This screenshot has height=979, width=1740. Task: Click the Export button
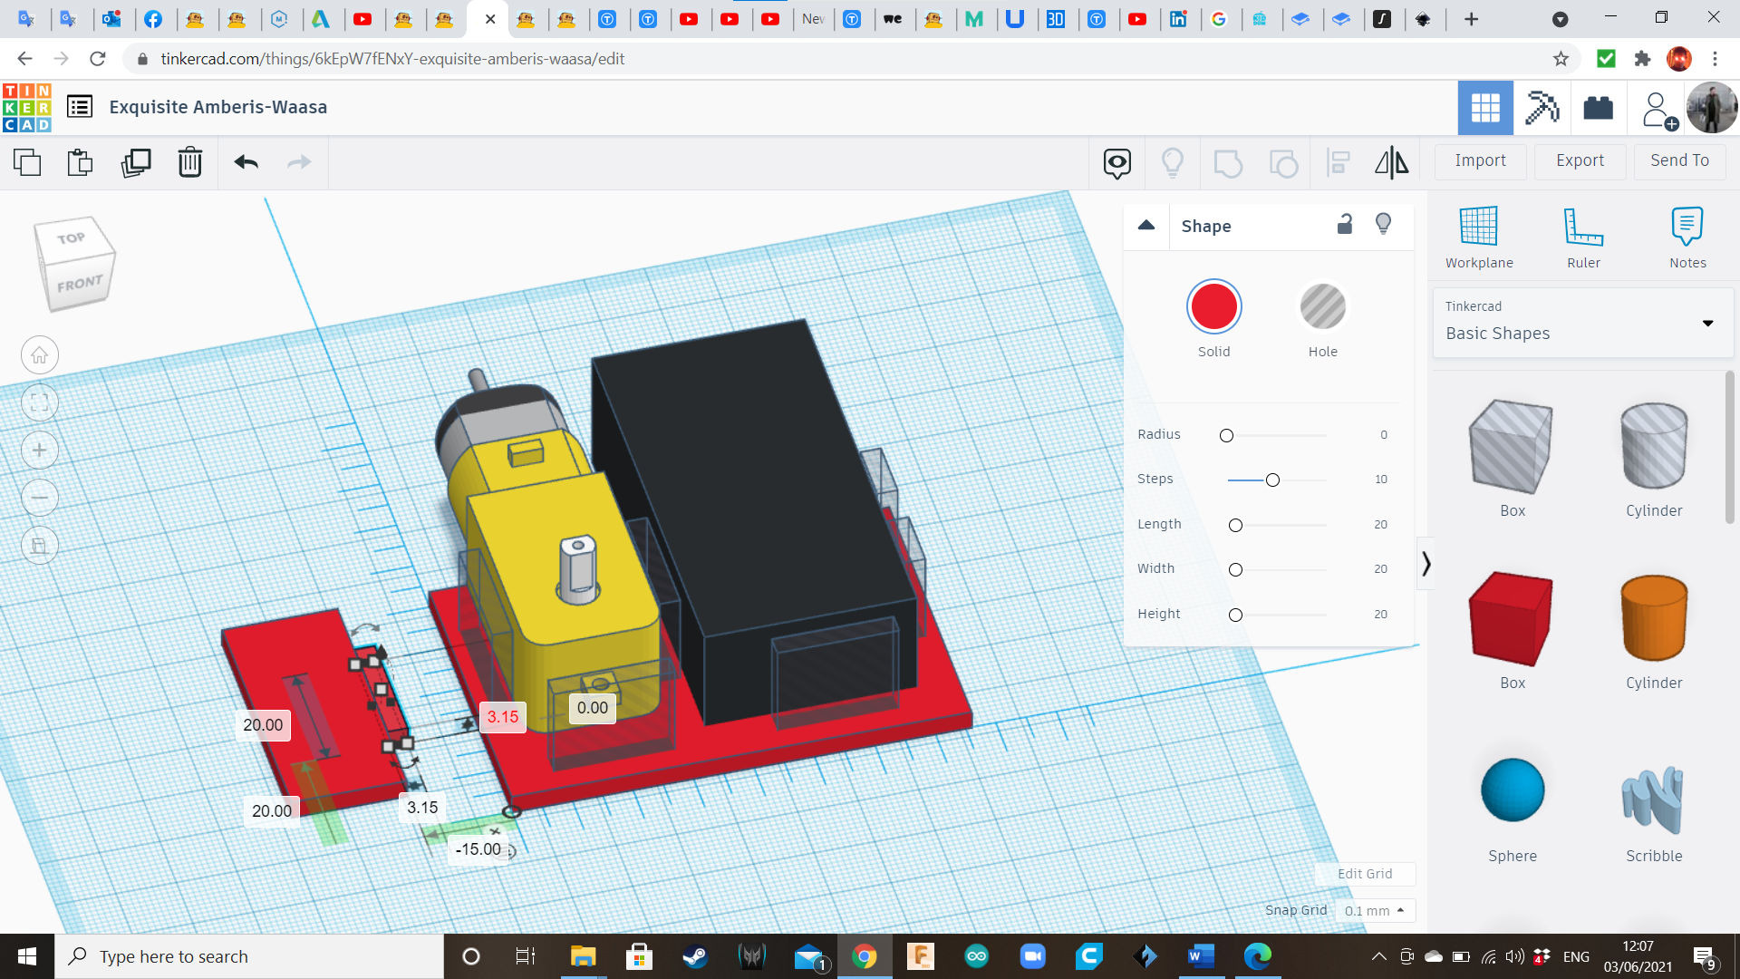pos(1579,160)
